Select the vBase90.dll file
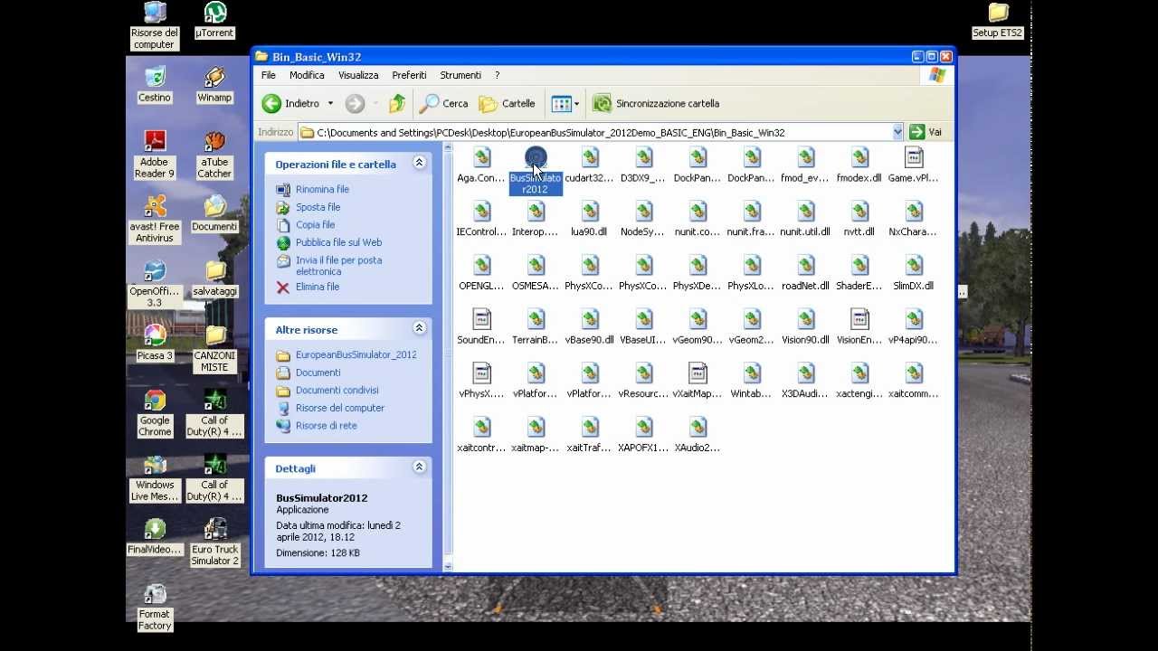The image size is (1158, 651). click(x=590, y=327)
